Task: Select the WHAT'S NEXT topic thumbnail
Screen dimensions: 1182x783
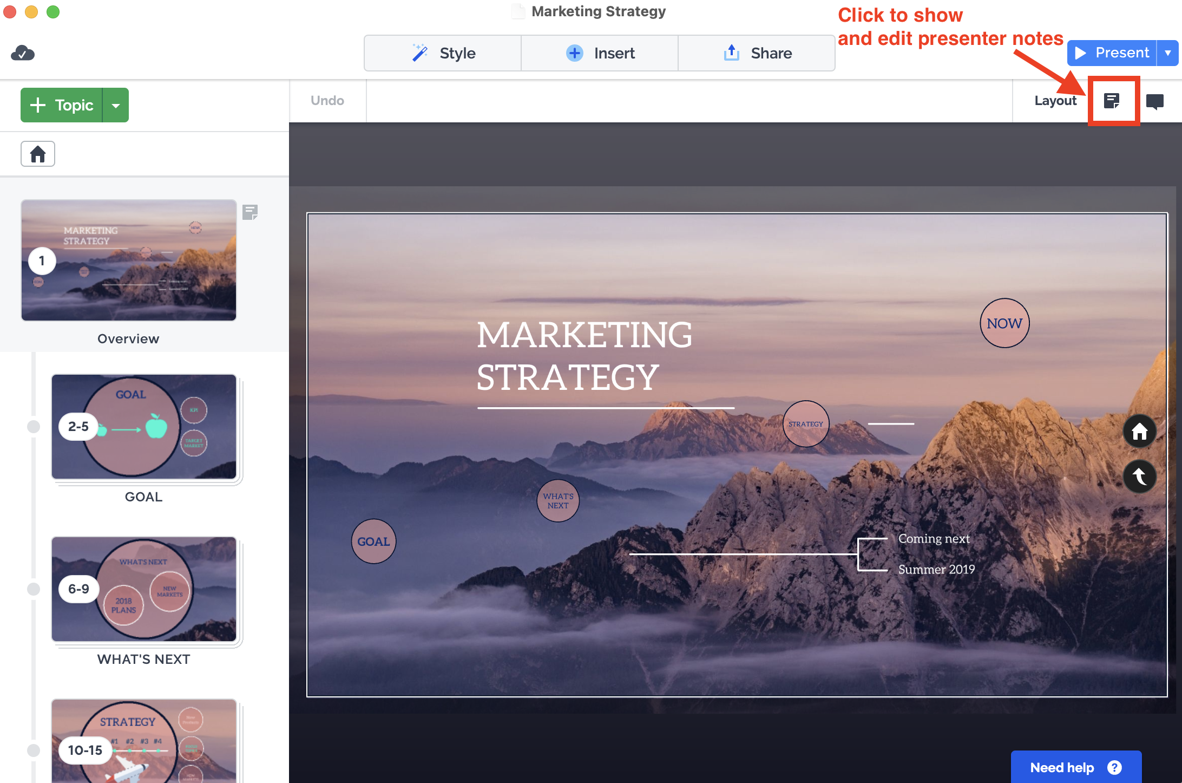Action: [144, 589]
